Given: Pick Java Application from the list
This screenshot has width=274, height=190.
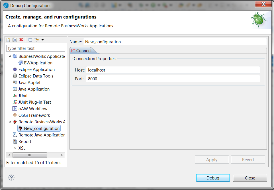Looking at the screenshot, I should pyautogui.click(x=34, y=89).
